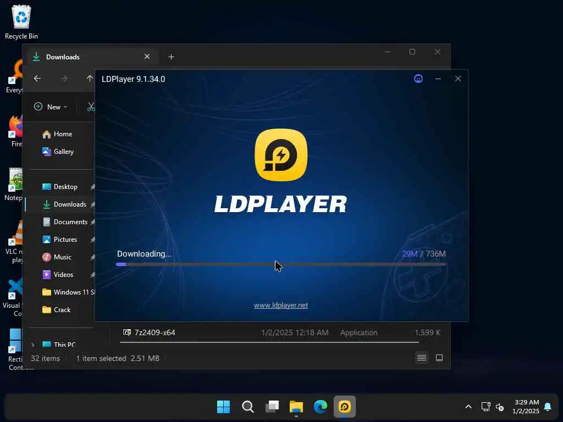Open the www.ldplayer.net link
The image size is (563, 422).
click(x=281, y=305)
